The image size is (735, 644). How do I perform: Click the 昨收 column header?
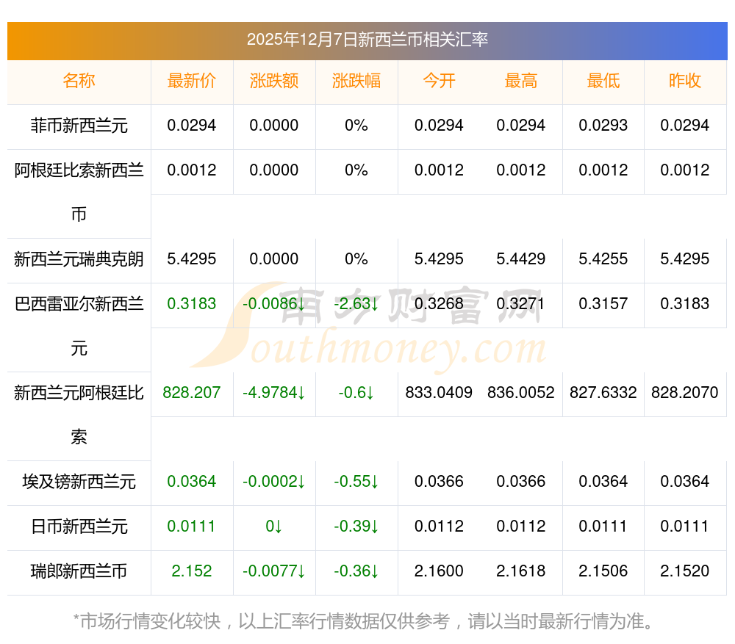pos(685,81)
